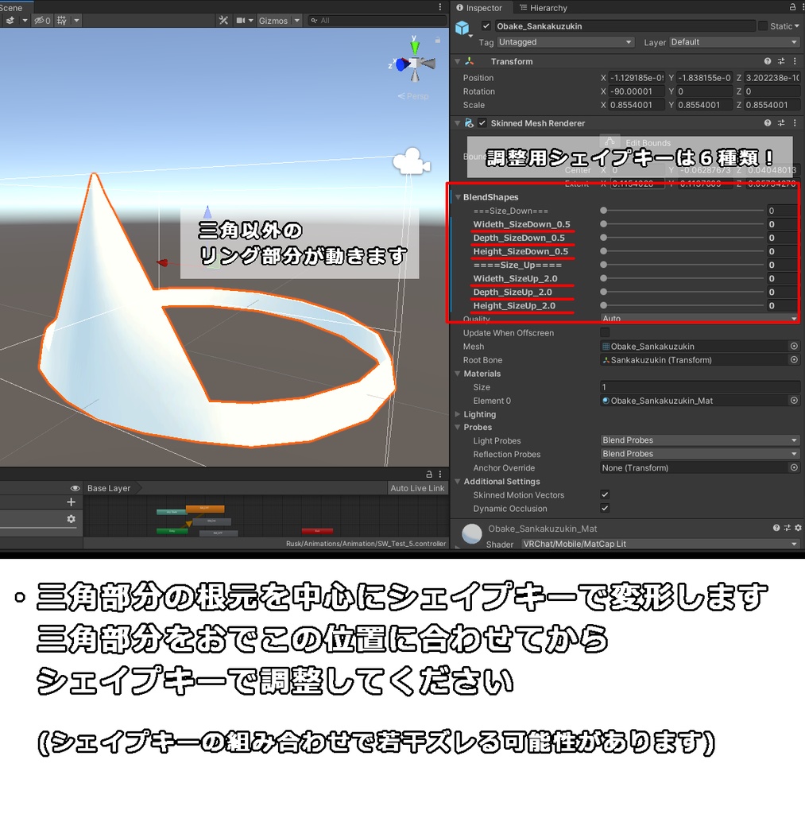Open object picker for Root Bone
The image size is (805, 814).
click(x=794, y=359)
